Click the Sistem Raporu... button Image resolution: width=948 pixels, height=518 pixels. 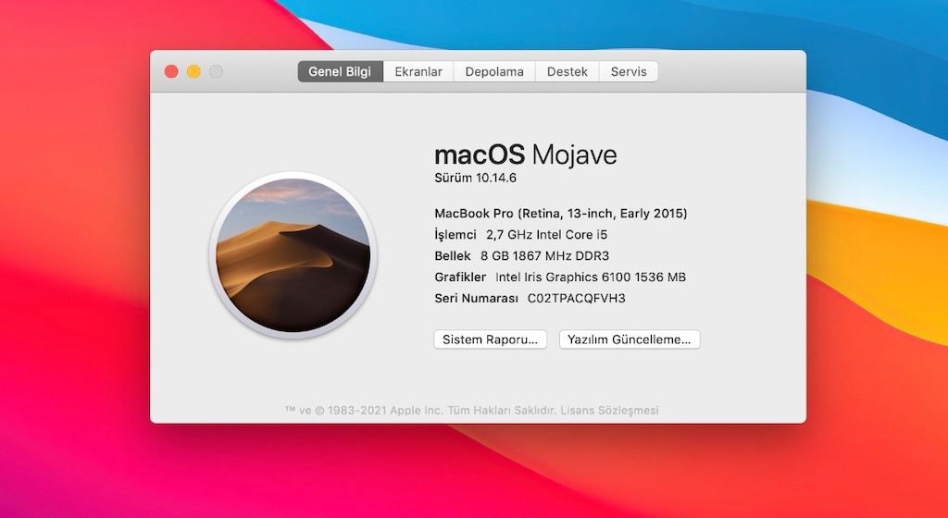pos(491,339)
